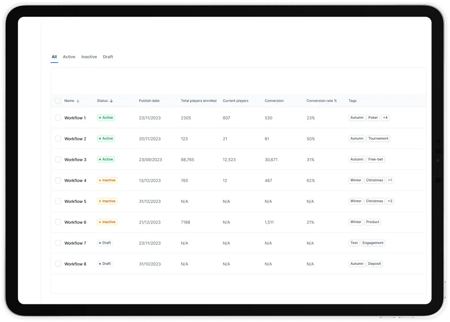Screen dimensions: 450x322
Task: Select the Workflow 3 checkbox
Action: (58, 159)
